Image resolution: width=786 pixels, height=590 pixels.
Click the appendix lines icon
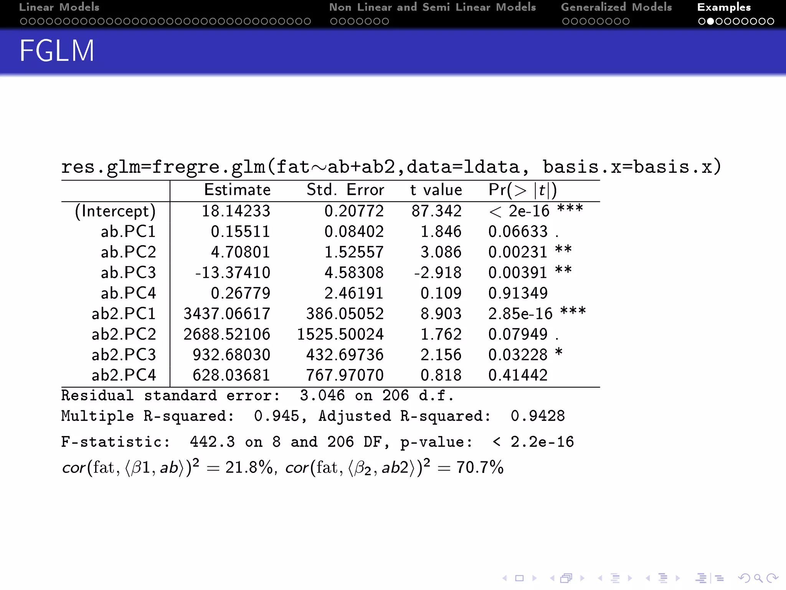[x=720, y=578]
